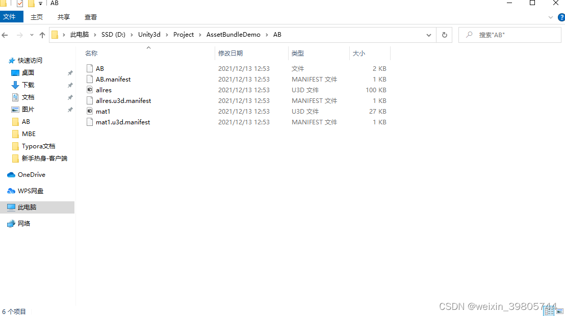
Task: Click the Back navigation arrow
Action: pos(5,35)
